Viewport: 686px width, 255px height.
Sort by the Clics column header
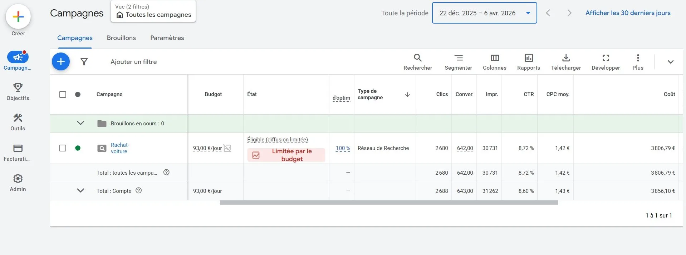coord(442,94)
